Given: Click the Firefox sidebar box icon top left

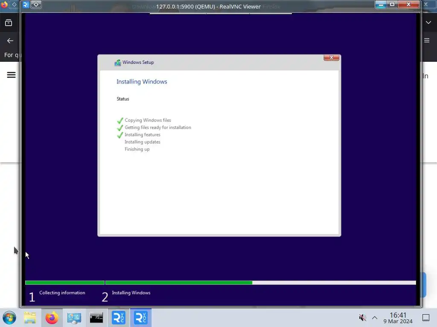Looking at the screenshot, I should (9, 23).
